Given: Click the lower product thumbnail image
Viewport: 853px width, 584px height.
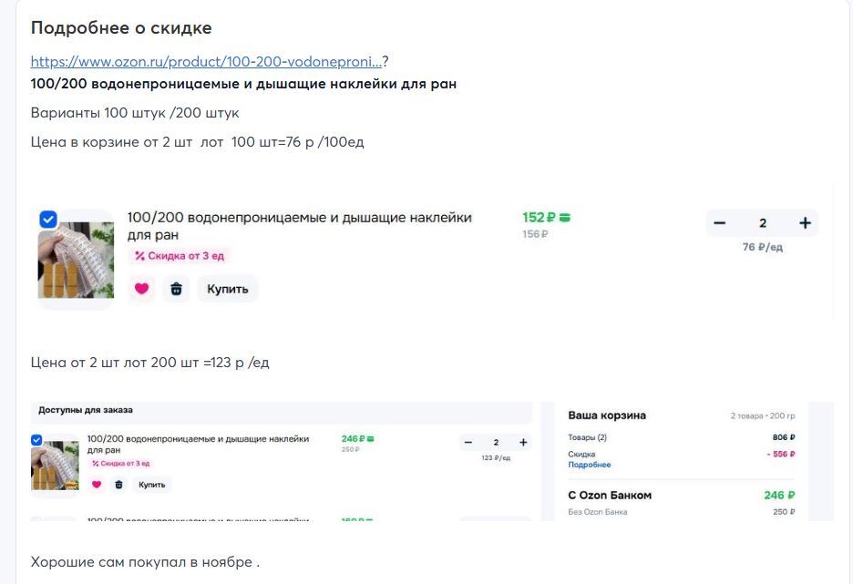Looking at the screenshot, I should coord(56,467).
